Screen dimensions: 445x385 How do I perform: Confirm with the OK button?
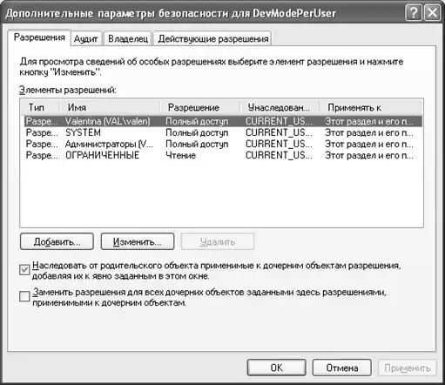point(276,368)
